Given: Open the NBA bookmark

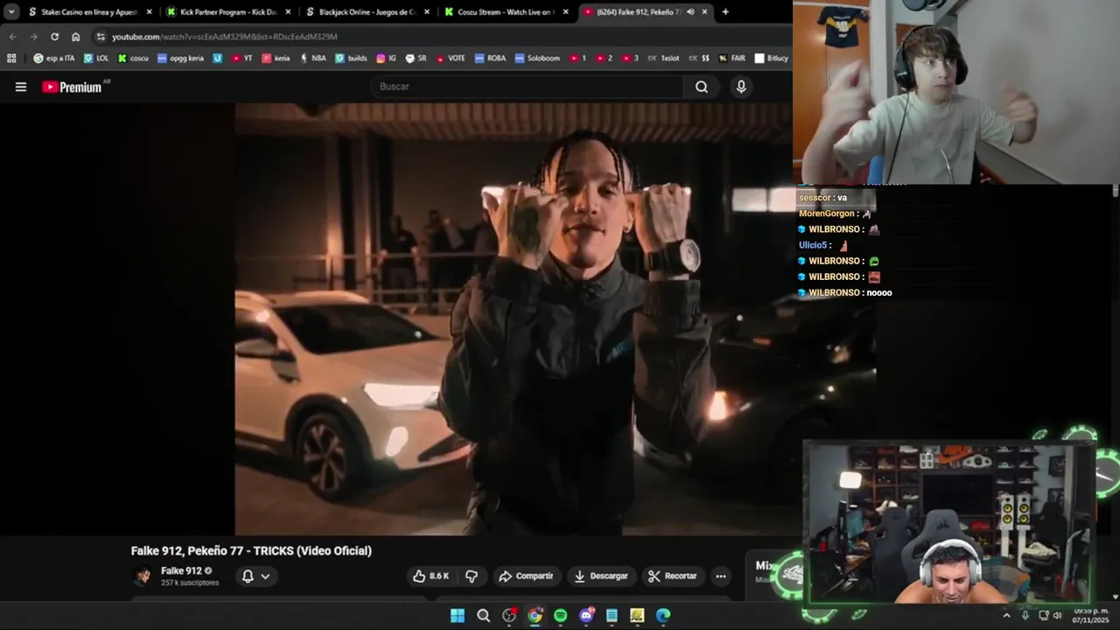Looking at the screenshot, I should pyautogui.click(x=312, y=59).
